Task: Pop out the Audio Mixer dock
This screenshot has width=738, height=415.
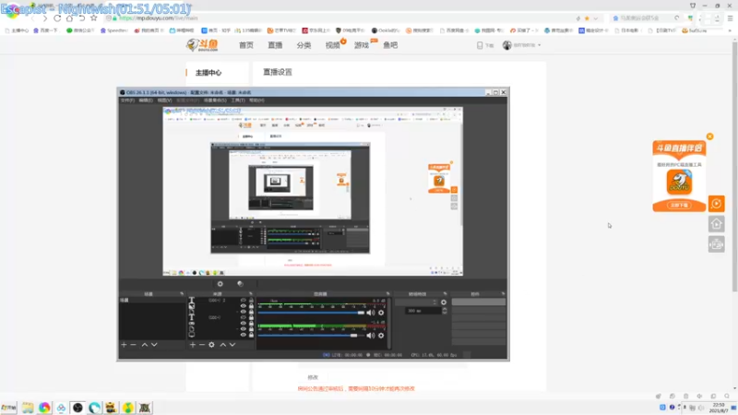Action: 387,293
